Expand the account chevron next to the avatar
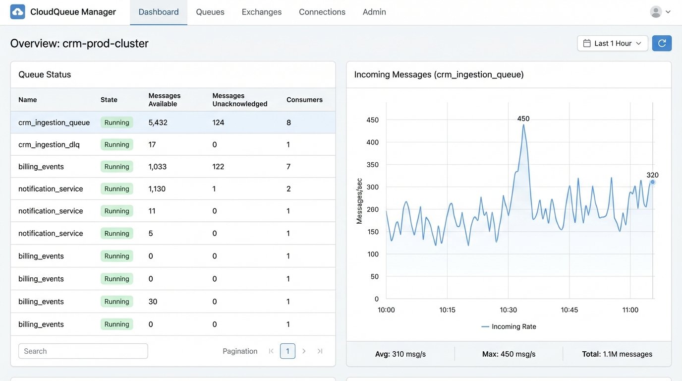 point(668,12)
